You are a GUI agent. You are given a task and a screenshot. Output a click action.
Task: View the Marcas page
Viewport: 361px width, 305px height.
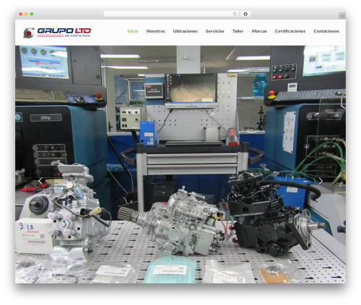[259, 31]
